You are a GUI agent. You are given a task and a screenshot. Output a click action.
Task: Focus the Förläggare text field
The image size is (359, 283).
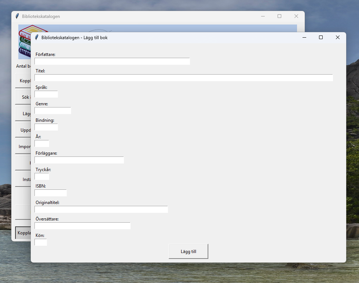pyautogui.click(x=79, y=160)
